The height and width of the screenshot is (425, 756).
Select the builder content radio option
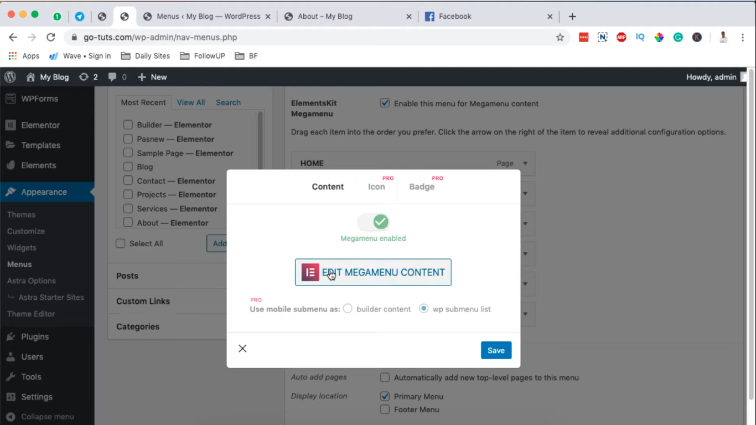pyautogui.click(x=348, y=309)
